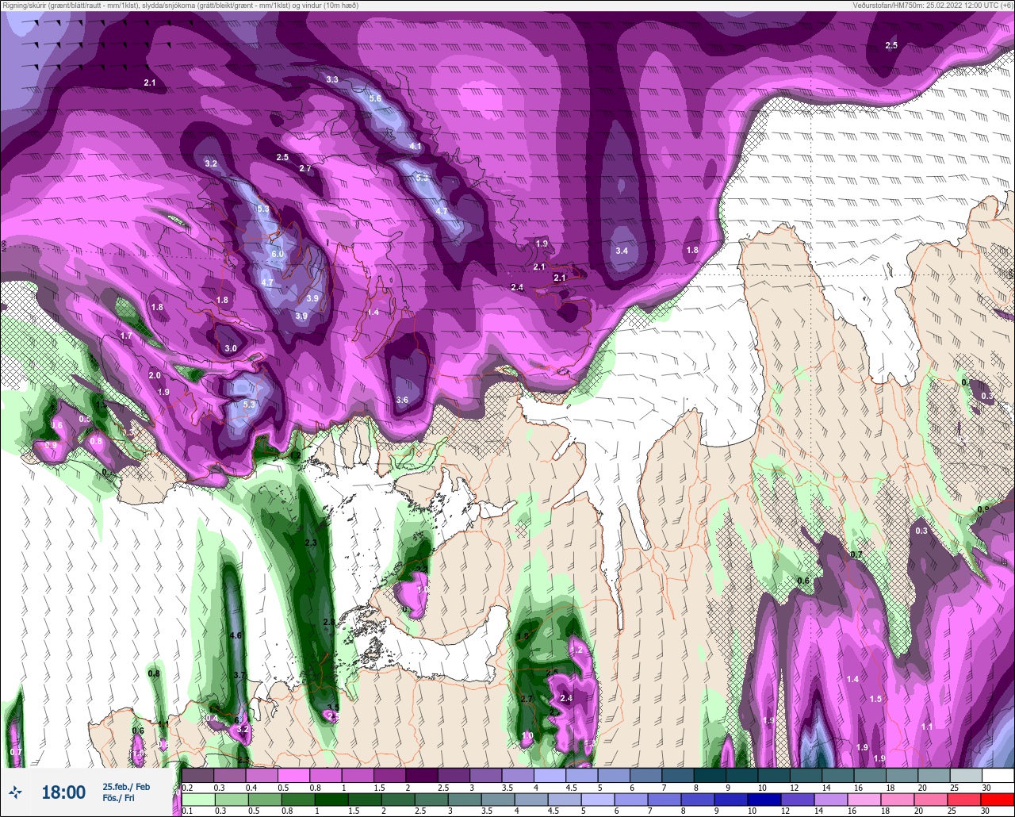Select the first mauve swatch above 0.2
The image size is (1015, 817).
pyautogui.click(x=197, y=775)
